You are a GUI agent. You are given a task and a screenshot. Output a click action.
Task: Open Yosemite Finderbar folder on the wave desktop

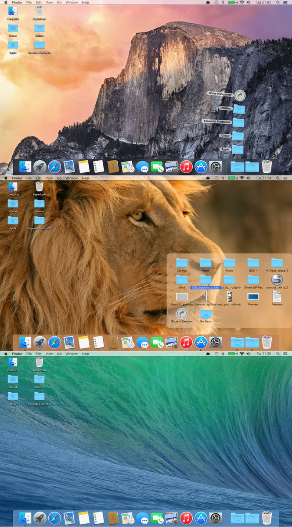[x=40, y=396]
